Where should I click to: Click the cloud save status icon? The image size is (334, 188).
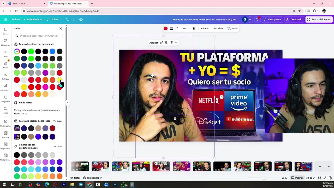pos(81,19)
